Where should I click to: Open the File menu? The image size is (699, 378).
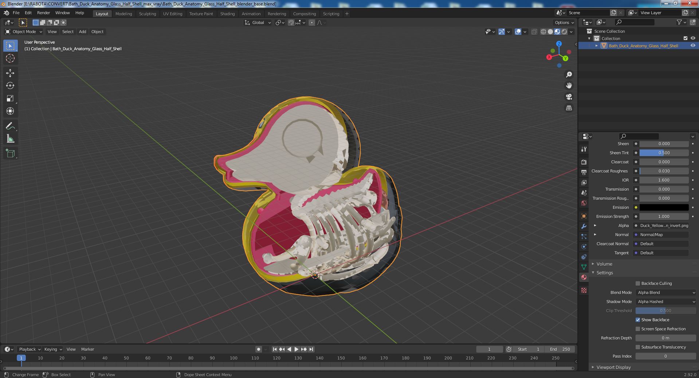click(x=16, y=13)
